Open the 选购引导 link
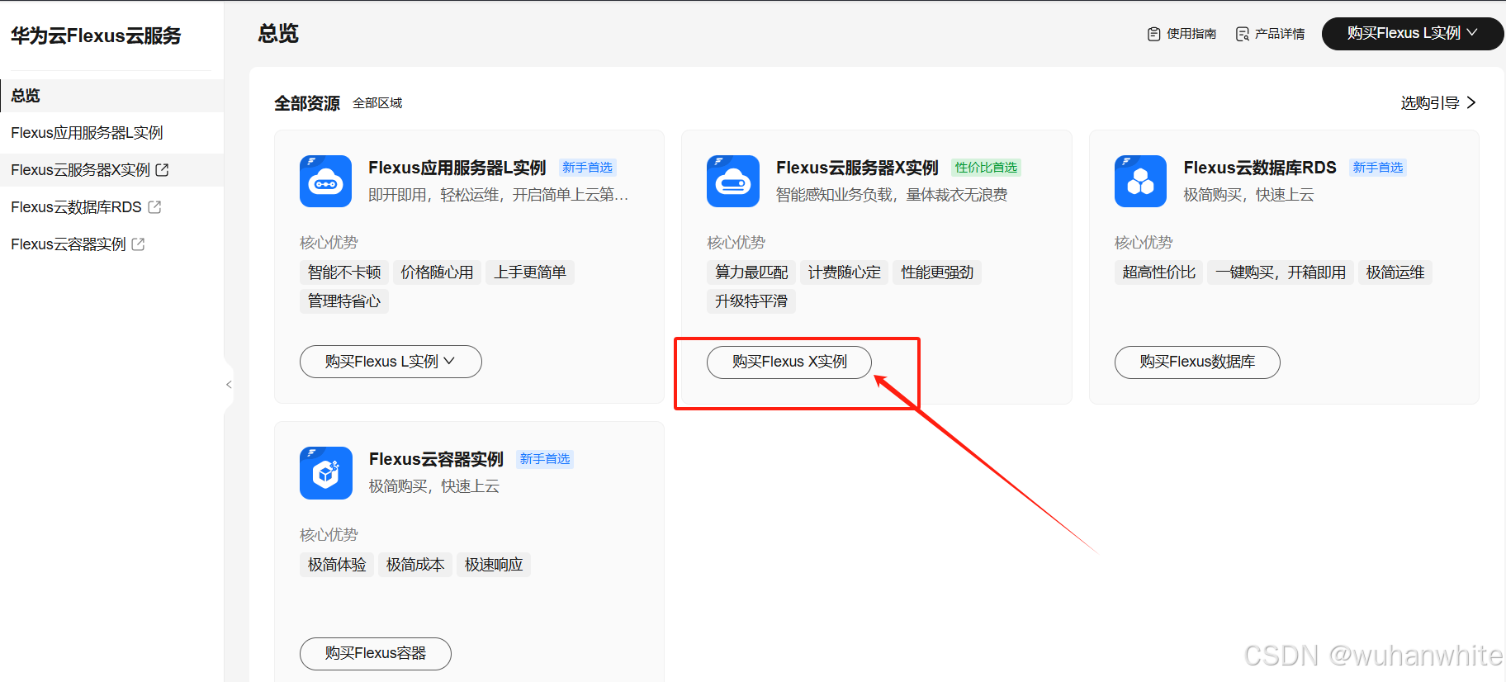This screenshot has width=1506, height=682. click(x=1438, y=102)
